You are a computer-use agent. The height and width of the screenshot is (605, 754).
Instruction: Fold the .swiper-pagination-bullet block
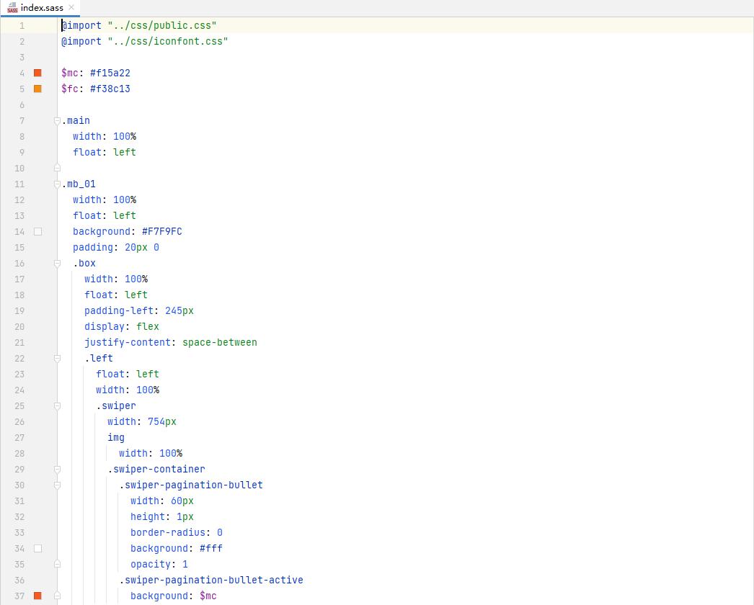[57, 485]
